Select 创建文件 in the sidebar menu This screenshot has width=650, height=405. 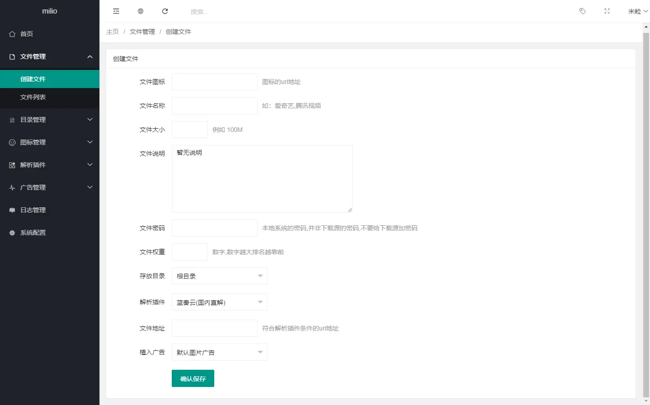(32, 78)
